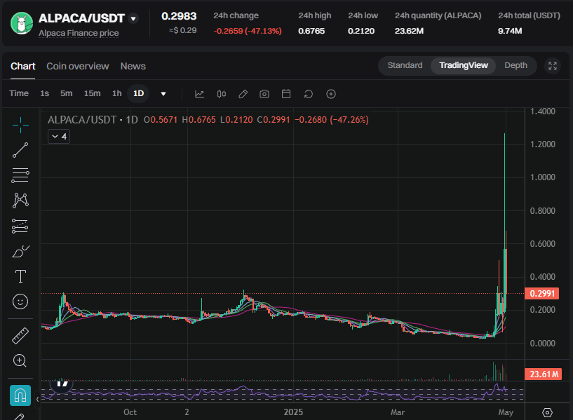Open the News tab
The height and width of the screenshot is (420, 573).
pos(133,66)
